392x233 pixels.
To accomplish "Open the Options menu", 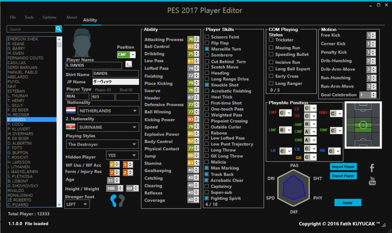I will [x=49, y=17].
